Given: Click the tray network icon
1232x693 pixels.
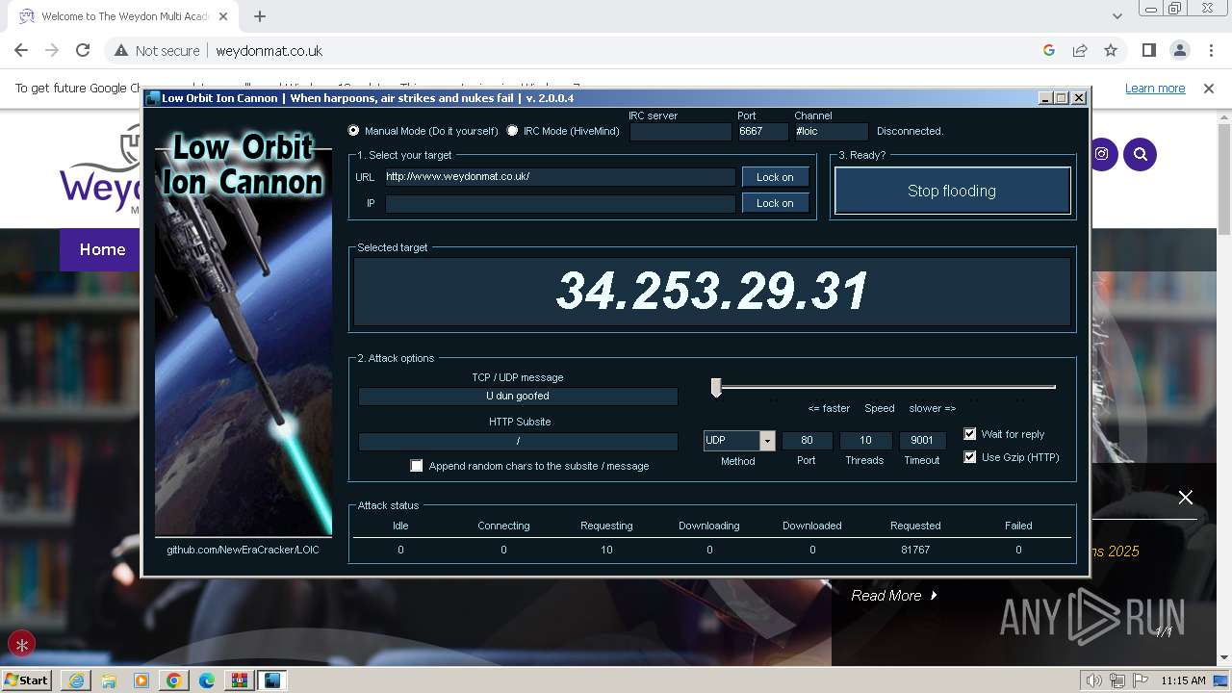Looking at the screenshot, I should [1116, 680].
